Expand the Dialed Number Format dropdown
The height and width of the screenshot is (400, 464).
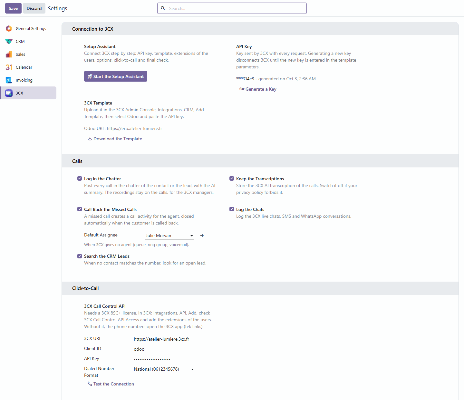click(x=164, y=369)
